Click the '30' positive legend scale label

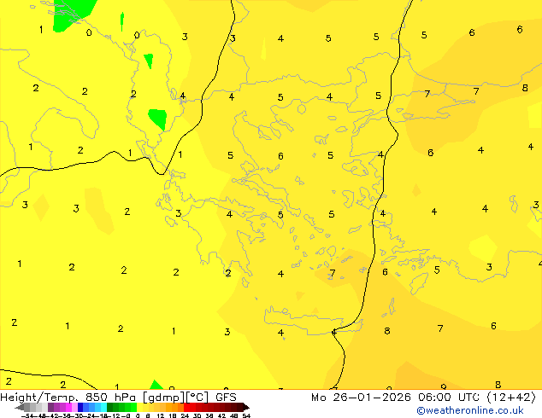click(197, 416)
